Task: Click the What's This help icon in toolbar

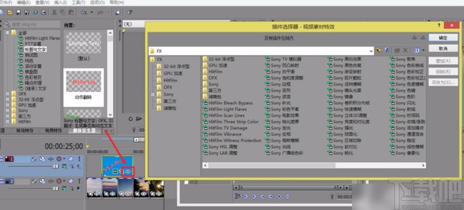Action: coord(130,12)
